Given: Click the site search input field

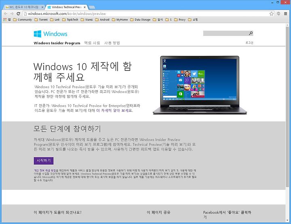Looking at the screenshot, I should (226, 33).
